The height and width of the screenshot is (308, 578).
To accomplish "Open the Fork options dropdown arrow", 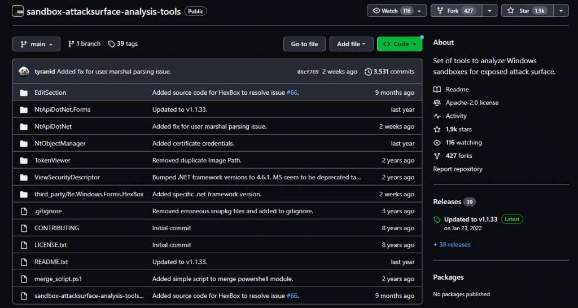I will [490, 11].
